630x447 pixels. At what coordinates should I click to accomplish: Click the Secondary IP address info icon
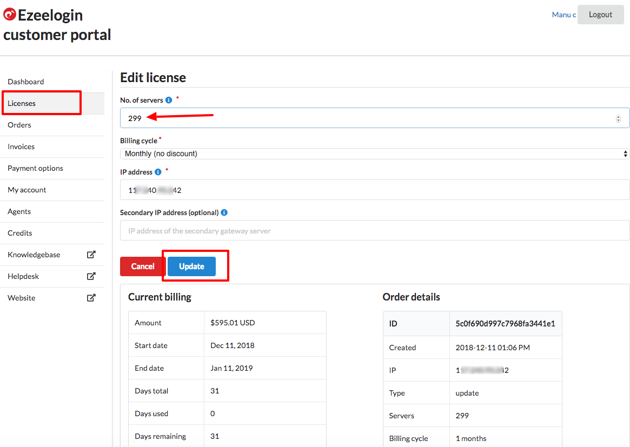[x=224, y=212]
